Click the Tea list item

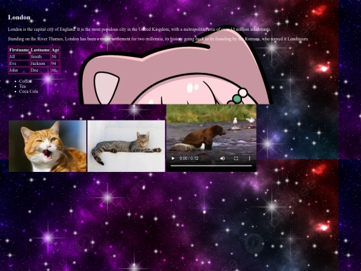22,86
